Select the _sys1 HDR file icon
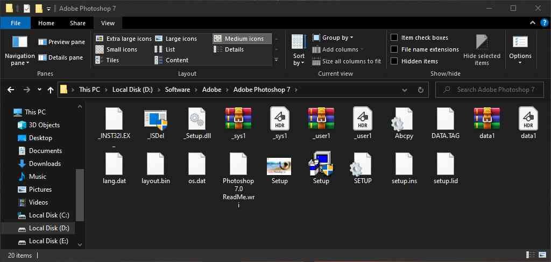 pos(280,119)
